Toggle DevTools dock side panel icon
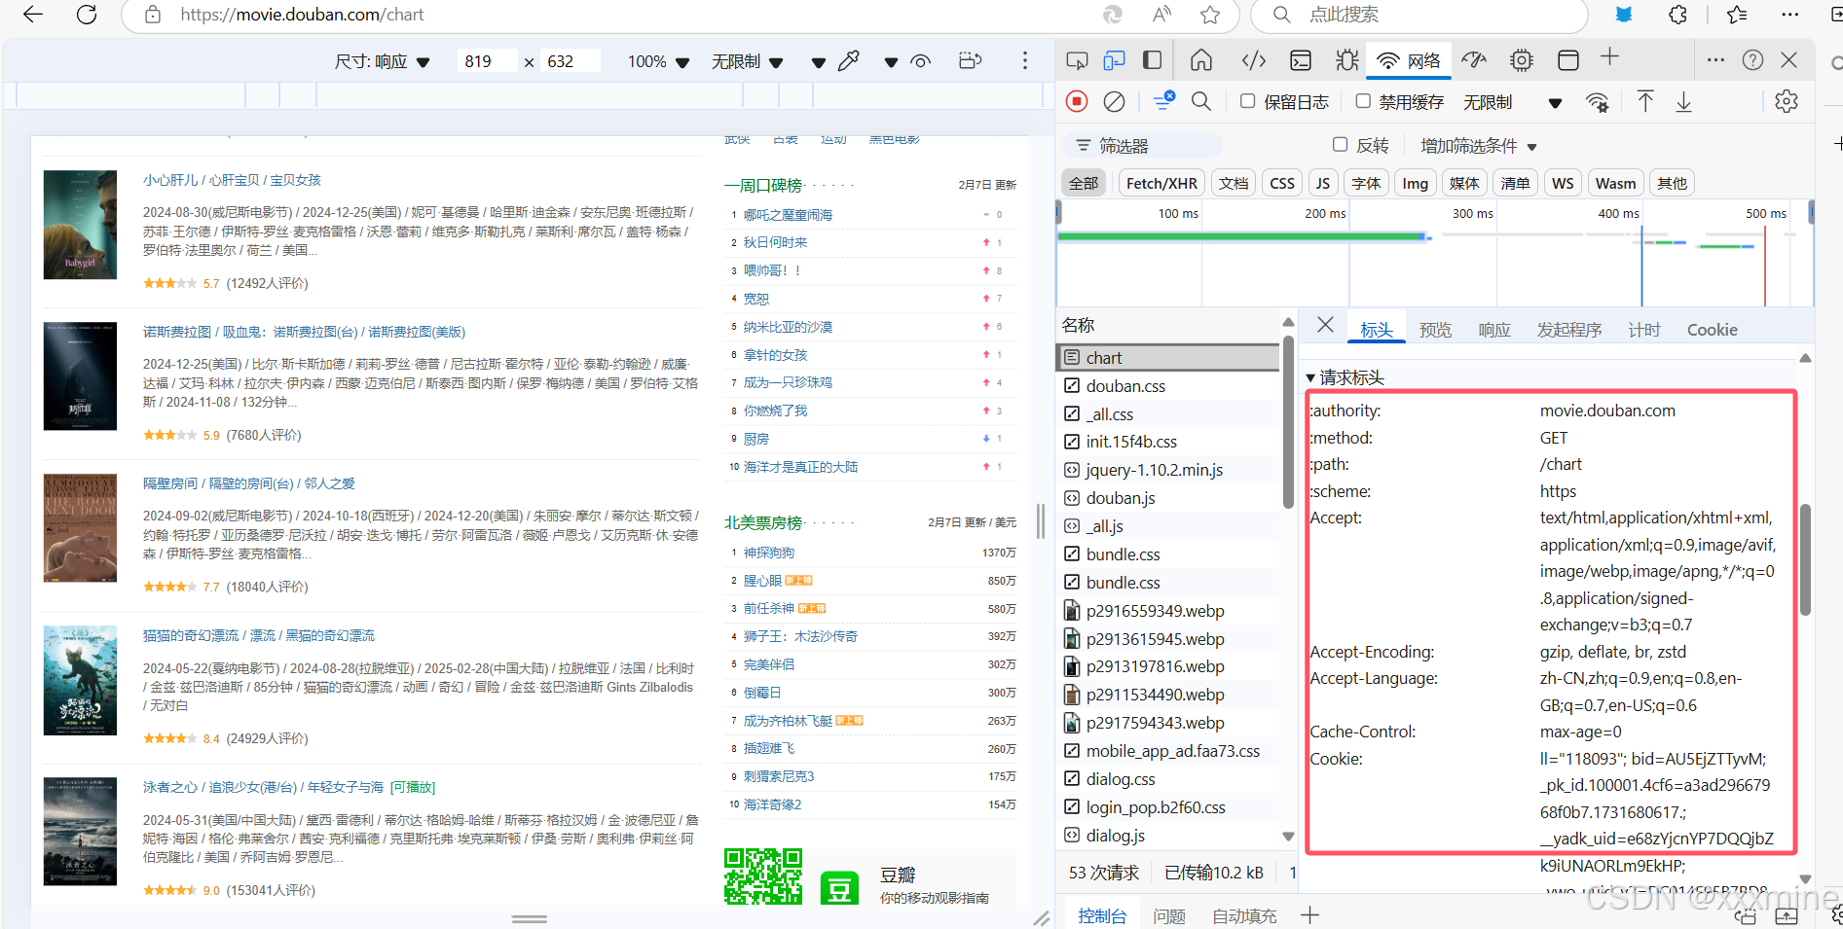 [1152, 60]
